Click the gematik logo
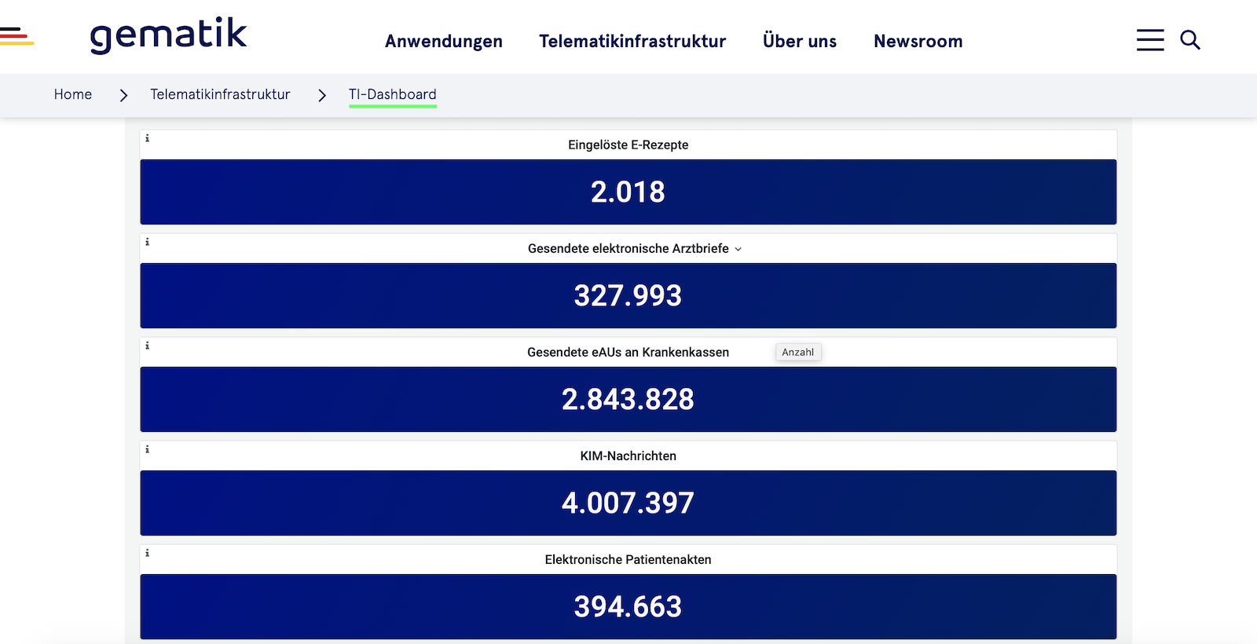 tap(168, 35)
